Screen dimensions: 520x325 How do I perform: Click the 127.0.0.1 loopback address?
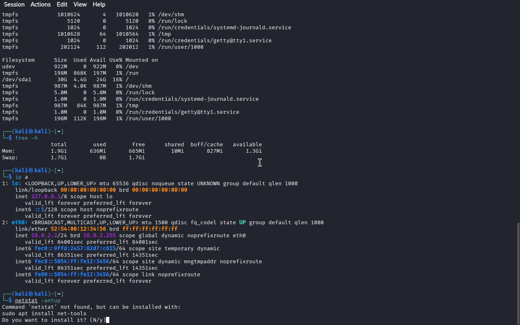45,197
